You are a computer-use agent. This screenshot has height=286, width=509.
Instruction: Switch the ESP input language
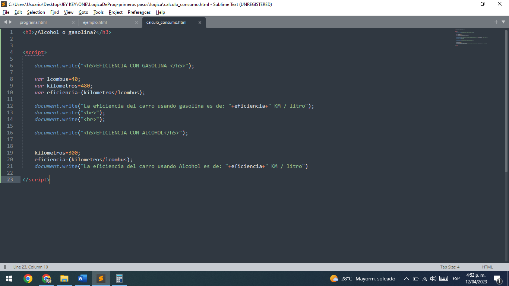click(x=456, y=279)
